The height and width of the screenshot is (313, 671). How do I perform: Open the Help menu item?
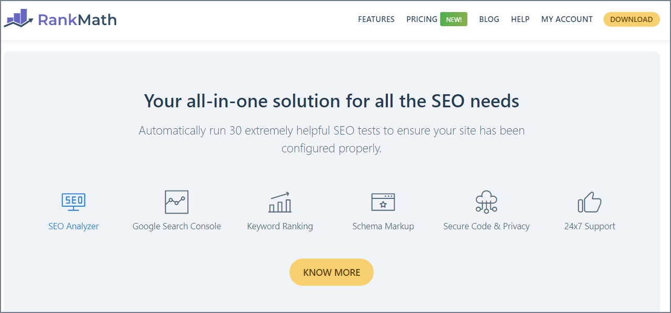(x=520, y=19)
